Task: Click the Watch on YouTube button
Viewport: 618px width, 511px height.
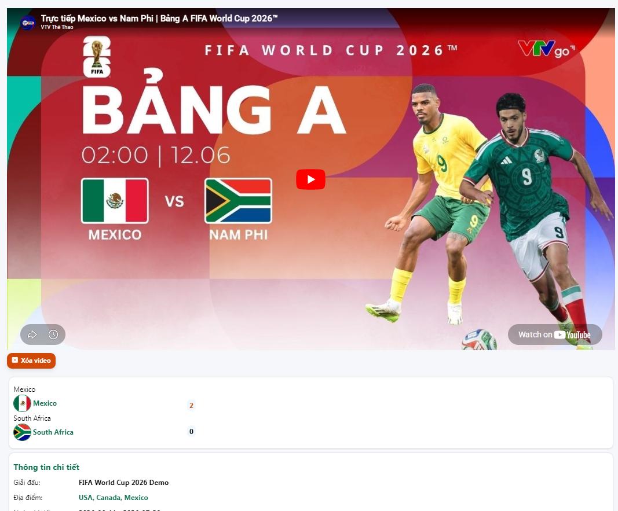Action: [x=554, y=334]
